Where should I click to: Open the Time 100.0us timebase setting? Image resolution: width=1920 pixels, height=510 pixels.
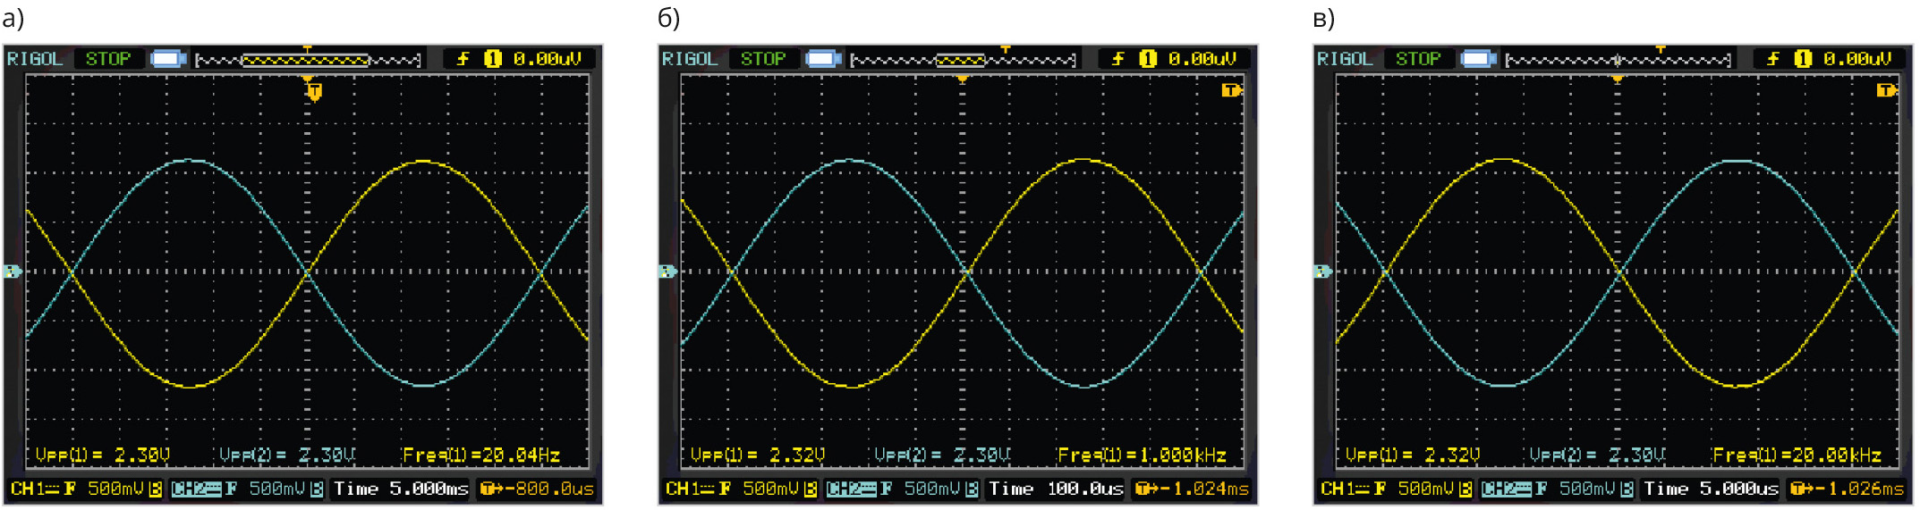(x=1056, y=489)
